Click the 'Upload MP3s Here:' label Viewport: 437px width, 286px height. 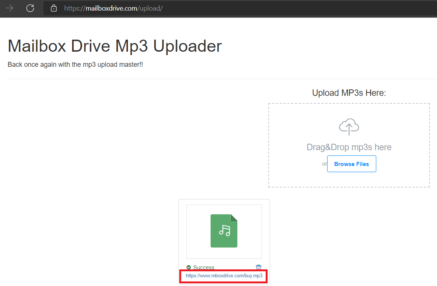click(349, 93)
